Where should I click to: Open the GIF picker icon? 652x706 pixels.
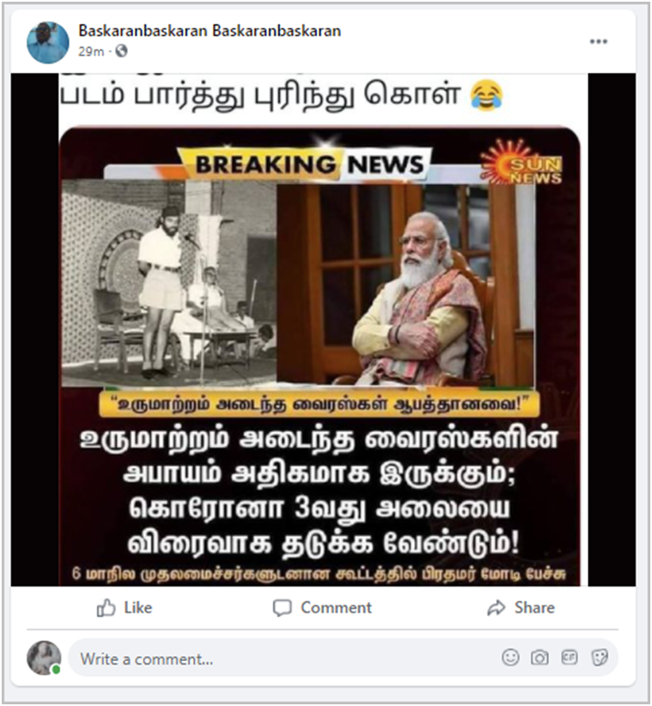[x=569, y=658]
